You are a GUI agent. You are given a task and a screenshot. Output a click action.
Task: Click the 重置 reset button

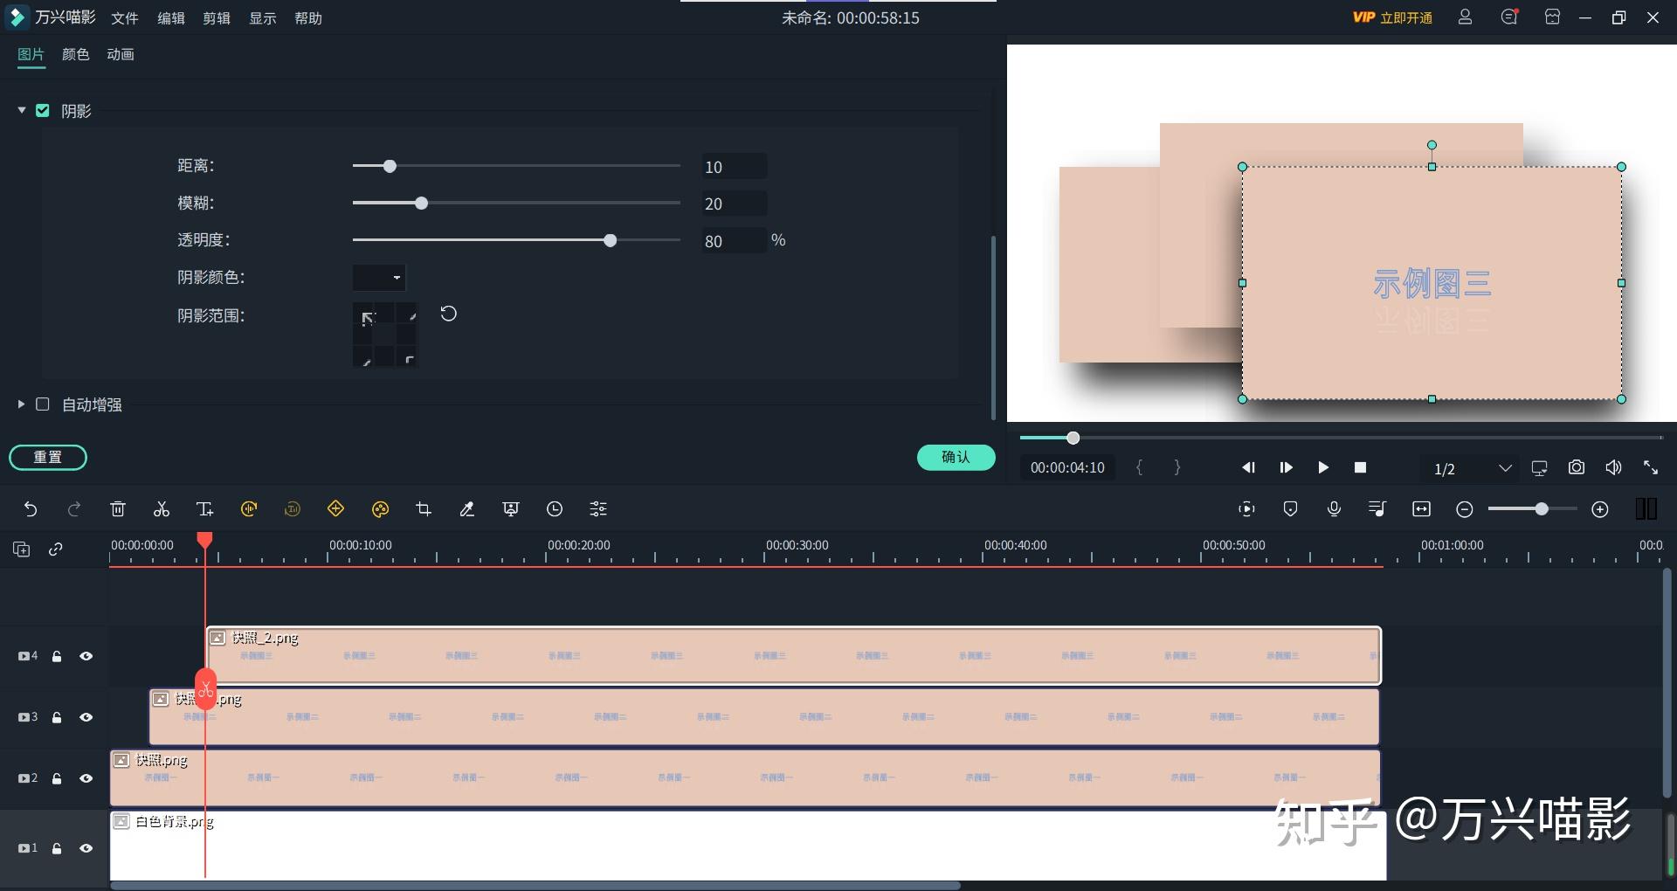click(x=48, y=457)
